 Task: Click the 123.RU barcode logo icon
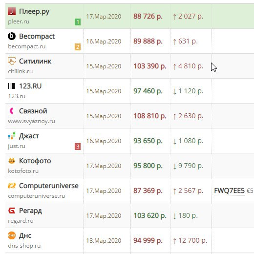(x=12, y=86)
